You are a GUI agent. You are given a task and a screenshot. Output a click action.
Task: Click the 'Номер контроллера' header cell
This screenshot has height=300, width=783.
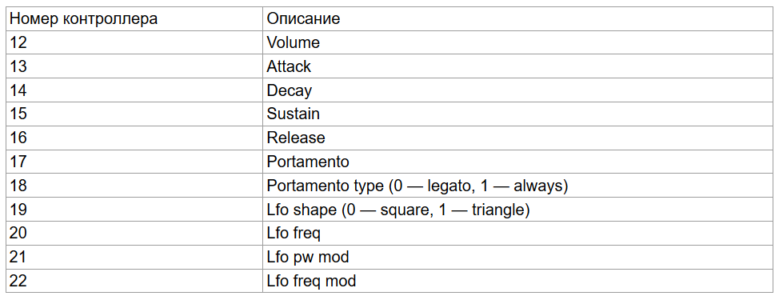click(134, 19)
